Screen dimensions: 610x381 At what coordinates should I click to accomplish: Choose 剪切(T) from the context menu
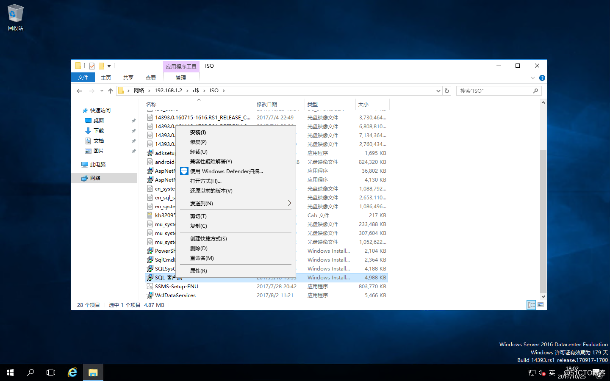point(236,216)
